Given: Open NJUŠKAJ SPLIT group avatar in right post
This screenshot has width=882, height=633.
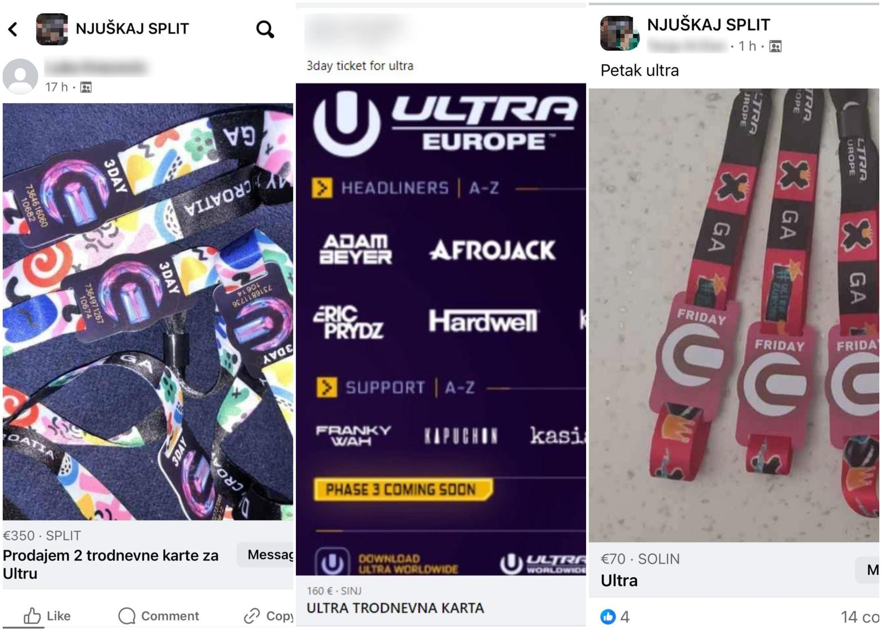Looking at the screenshot, I should [x=619, y=33].
